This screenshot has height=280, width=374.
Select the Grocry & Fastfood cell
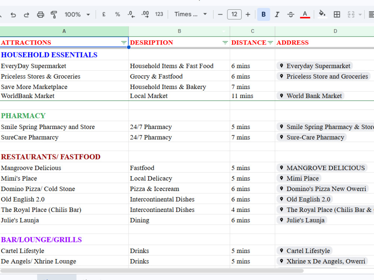179,76
